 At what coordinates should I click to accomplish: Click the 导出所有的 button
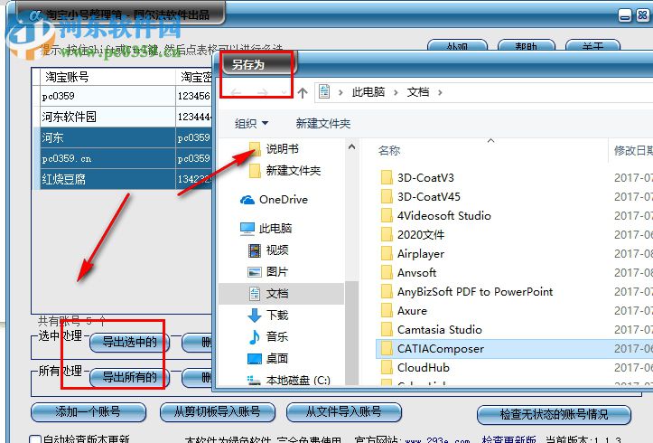tap(129, 378)
